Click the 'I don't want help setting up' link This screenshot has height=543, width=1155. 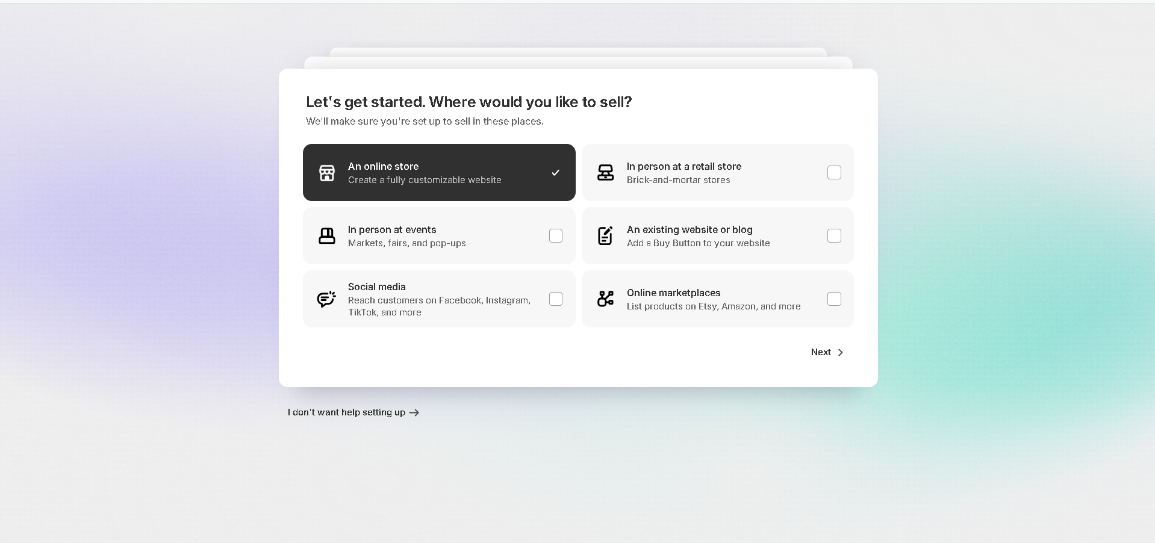346,412
